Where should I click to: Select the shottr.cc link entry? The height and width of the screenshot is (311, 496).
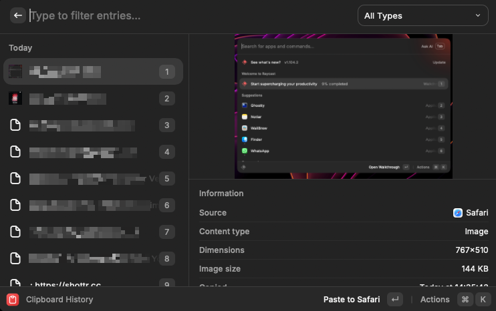(67, 284)
